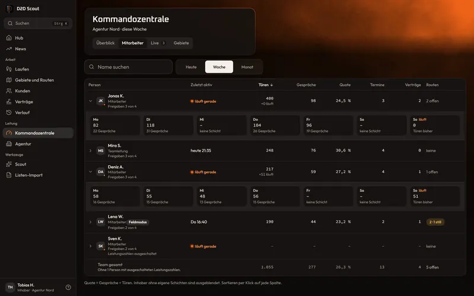This screenshot has width=474, height=296.
Task: Open the Live tab
Action: click(158, 43)
